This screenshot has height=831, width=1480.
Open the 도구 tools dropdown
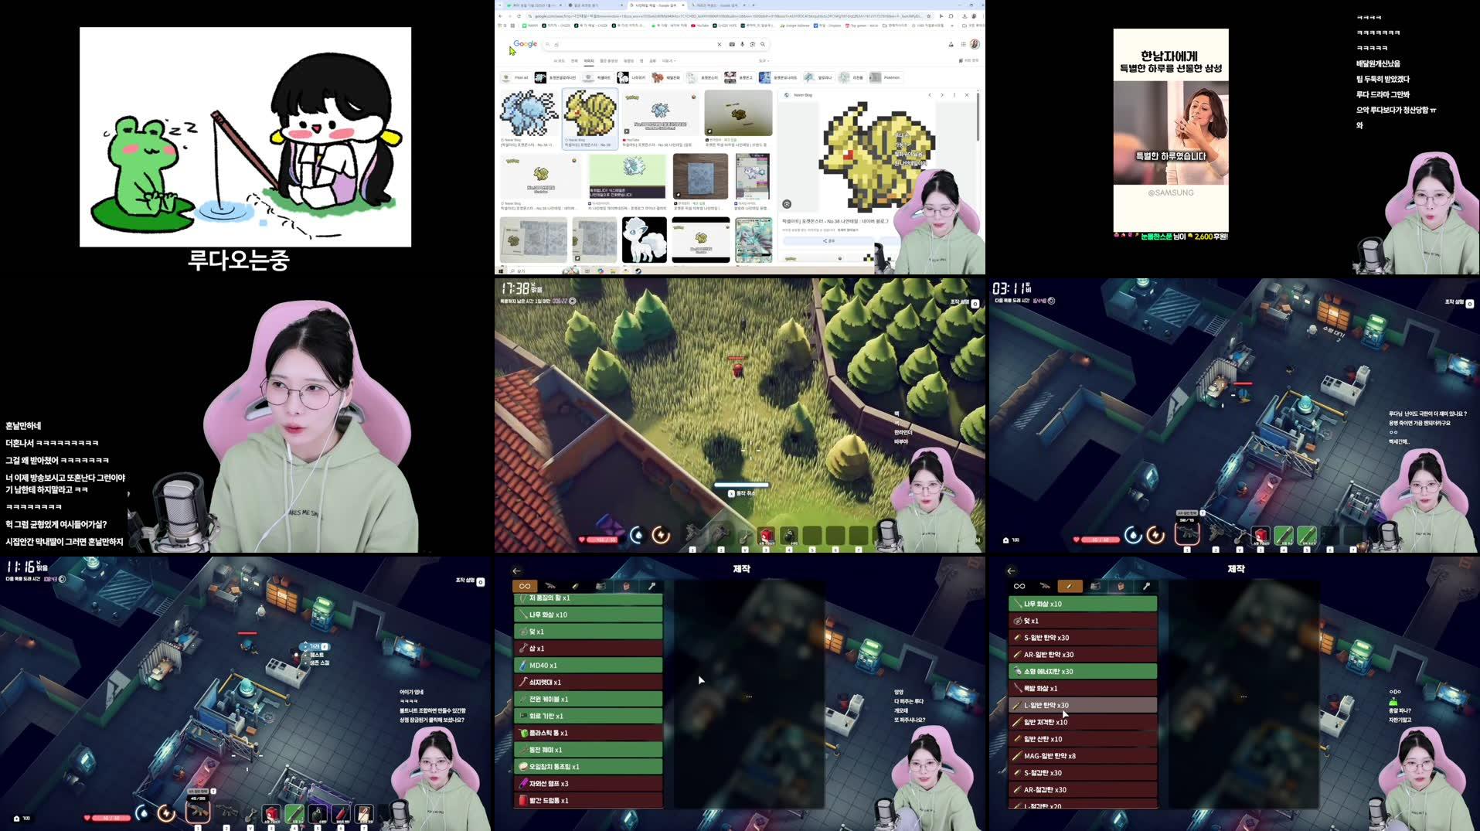point(763,60)
